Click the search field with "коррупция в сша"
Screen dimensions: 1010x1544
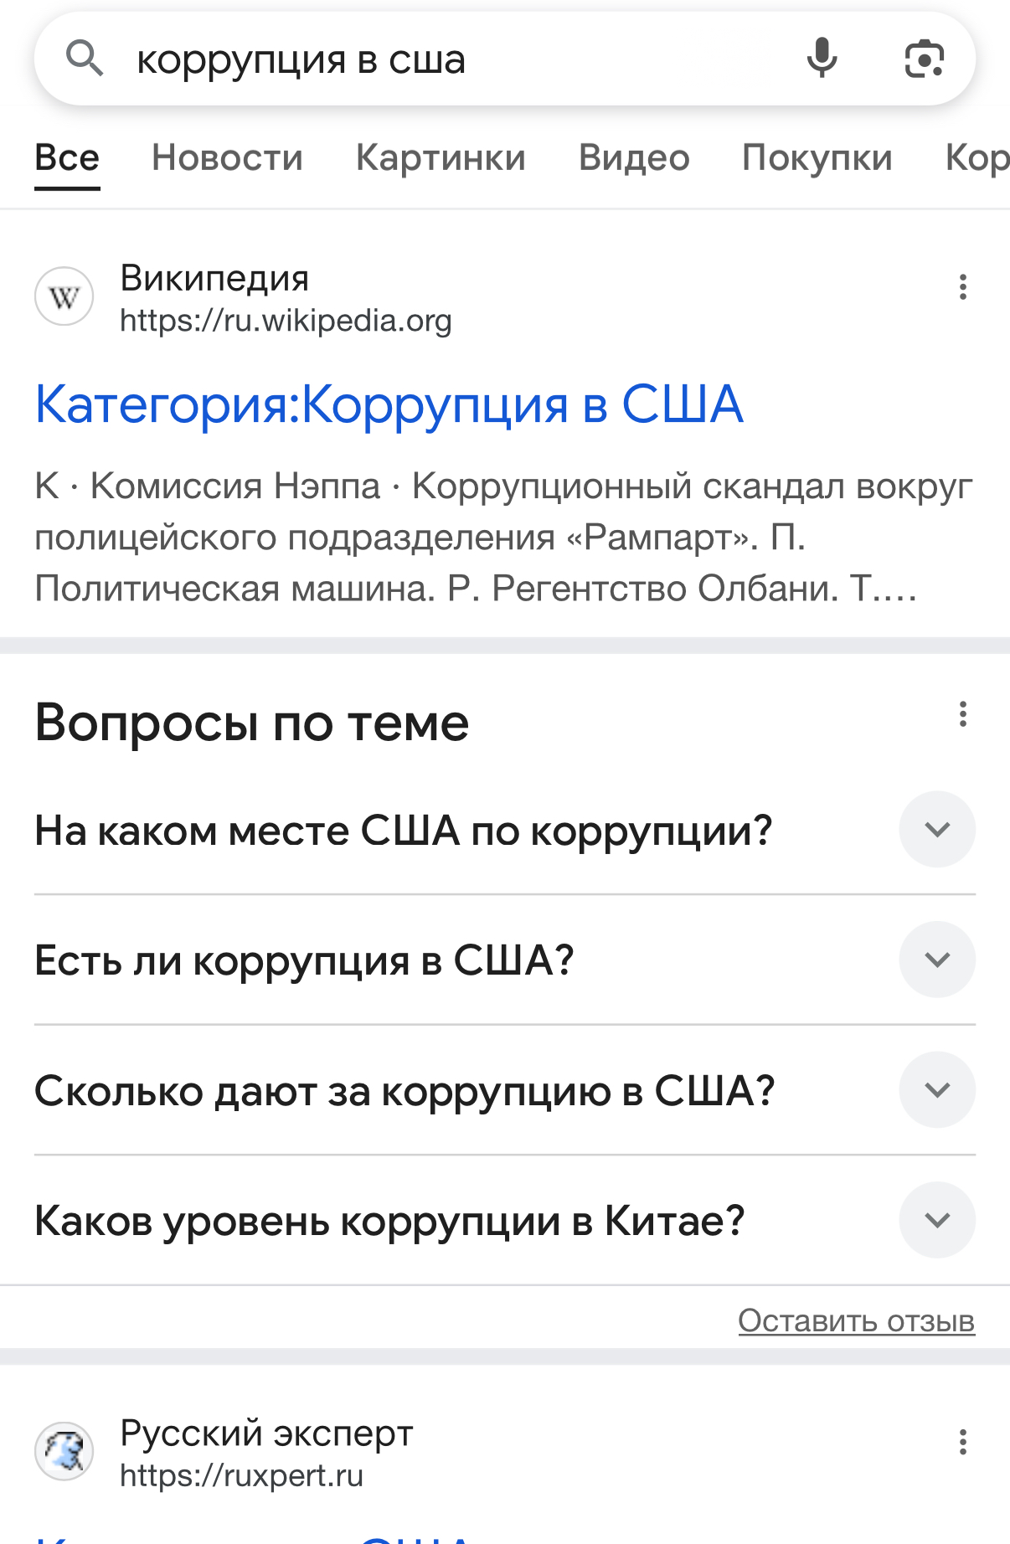[452, 59]
